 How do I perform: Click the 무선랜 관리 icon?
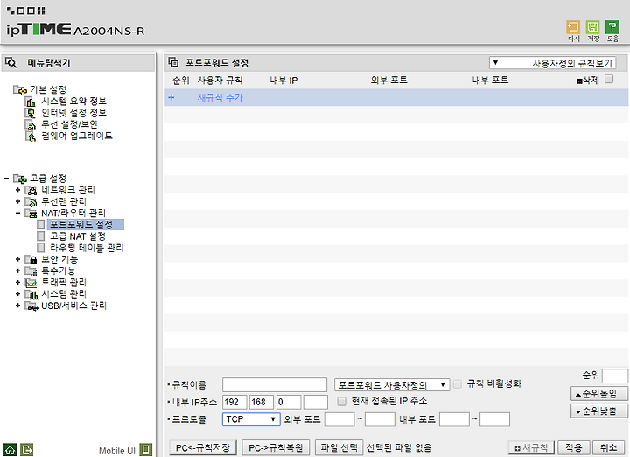coord(31,201)
